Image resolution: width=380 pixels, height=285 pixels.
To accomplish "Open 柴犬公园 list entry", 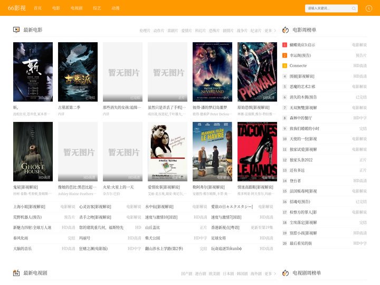I will pos(153,238).
